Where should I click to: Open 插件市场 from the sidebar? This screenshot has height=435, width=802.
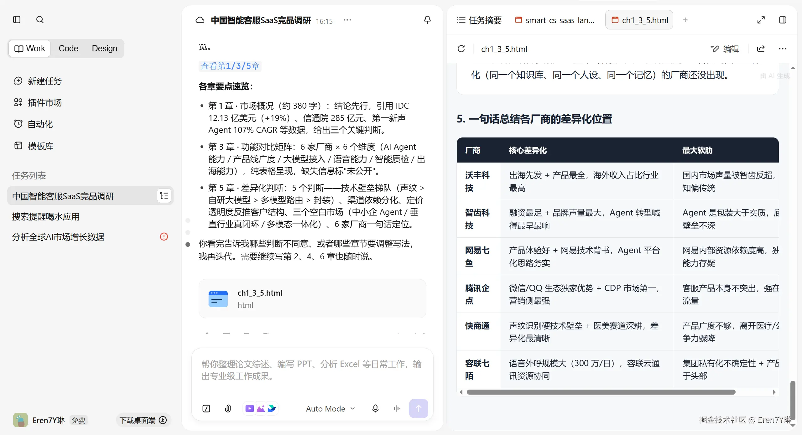(38, 102)
